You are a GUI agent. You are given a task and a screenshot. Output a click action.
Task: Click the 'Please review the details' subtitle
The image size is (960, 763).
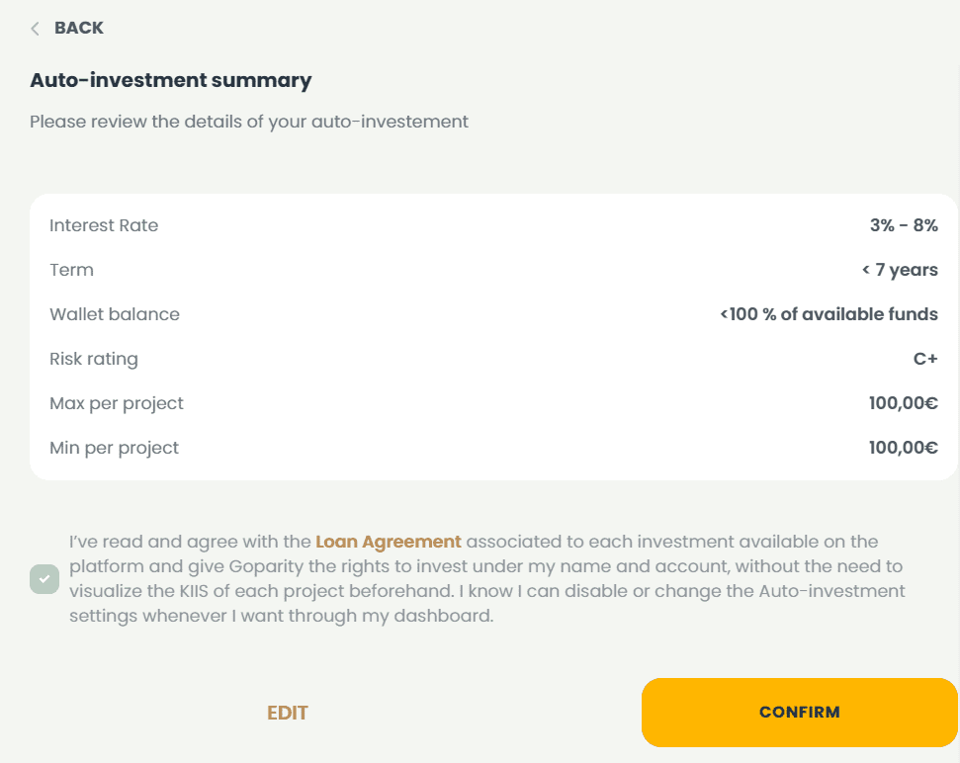click(249, 123)
